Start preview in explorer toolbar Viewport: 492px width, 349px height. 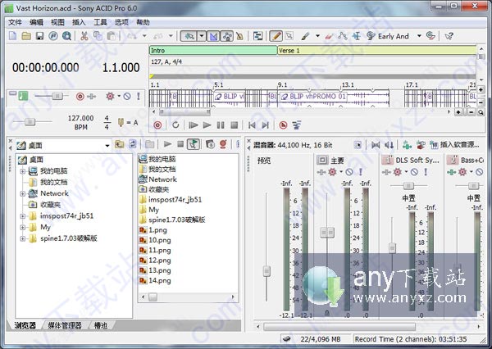click(x=167, y=144)
